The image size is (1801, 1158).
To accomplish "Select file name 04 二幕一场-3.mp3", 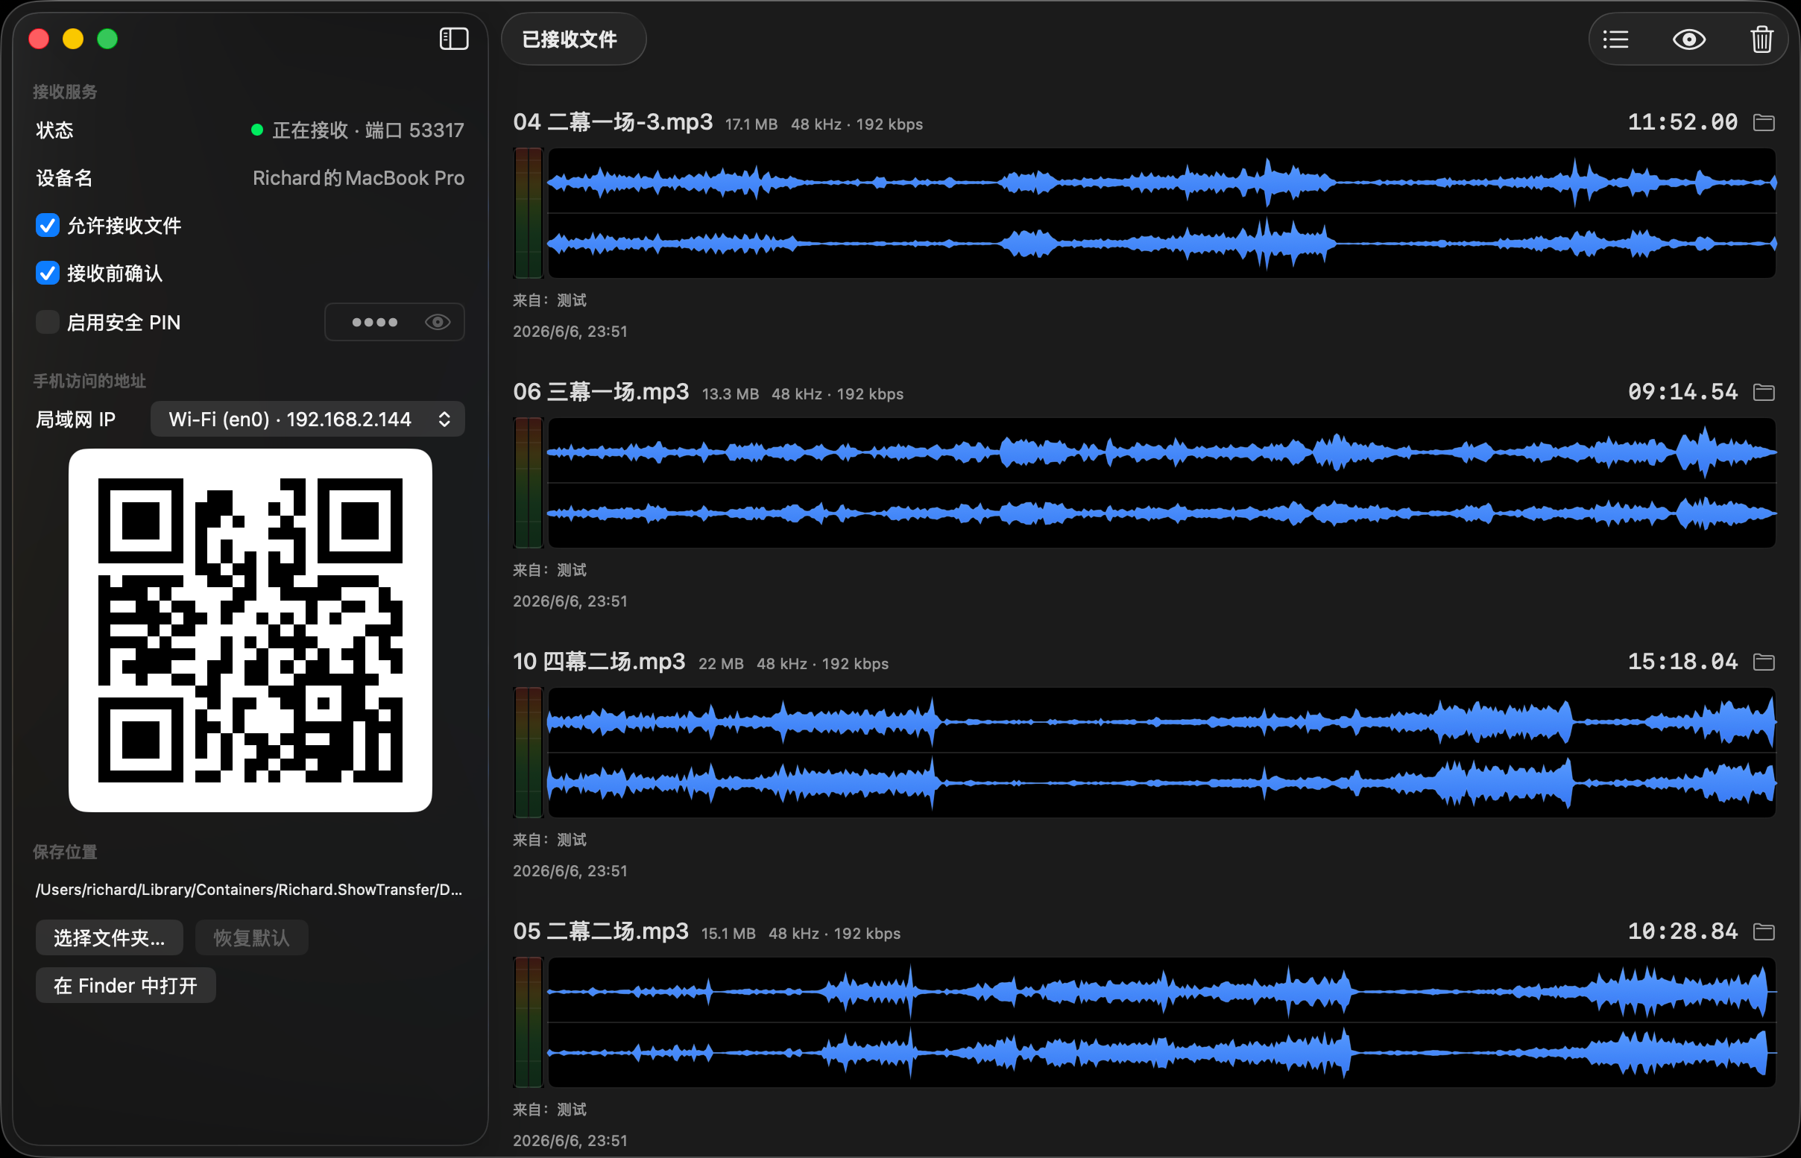I will 613,121.
